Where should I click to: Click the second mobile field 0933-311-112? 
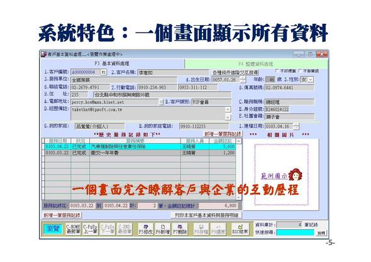[x=198, y=87]
